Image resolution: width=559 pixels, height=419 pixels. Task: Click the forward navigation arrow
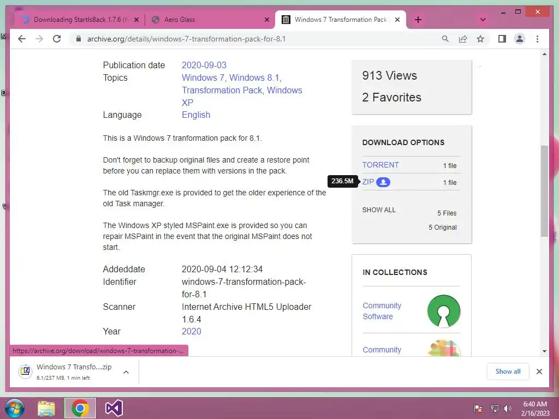(39, 39)
